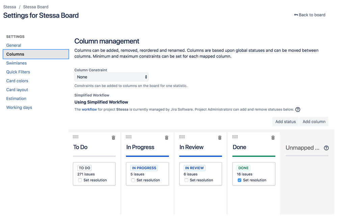This screenshot has width=337, height=216.
Task: Click the TO DO status badge
Action: coord(84,168)
